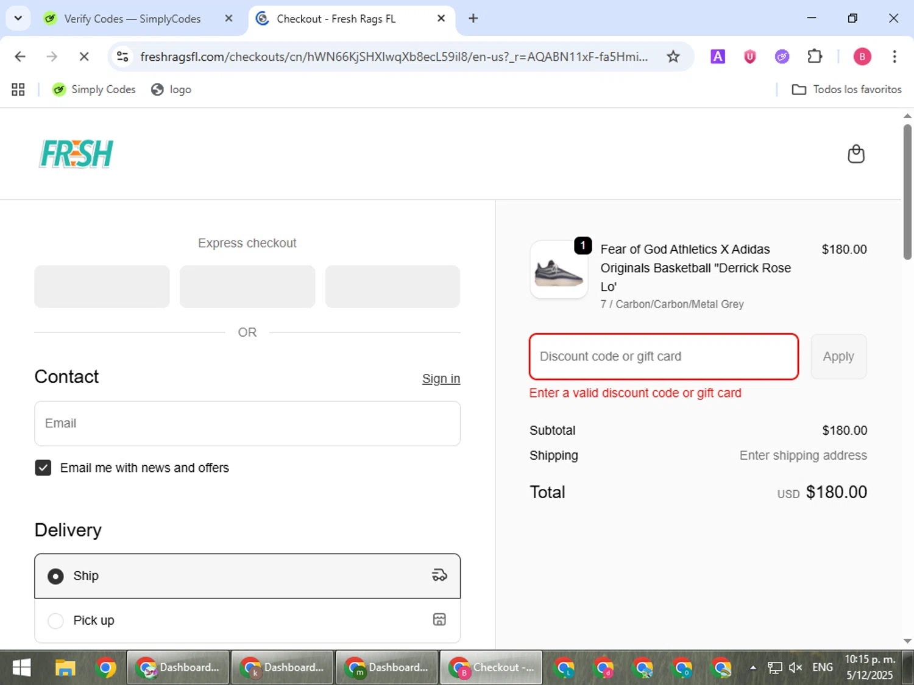
Task: Go back using the browser back arrow
Action: tap(20, 57)
